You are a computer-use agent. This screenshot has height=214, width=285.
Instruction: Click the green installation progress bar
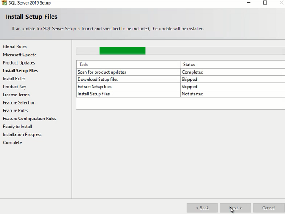[122, 51]
